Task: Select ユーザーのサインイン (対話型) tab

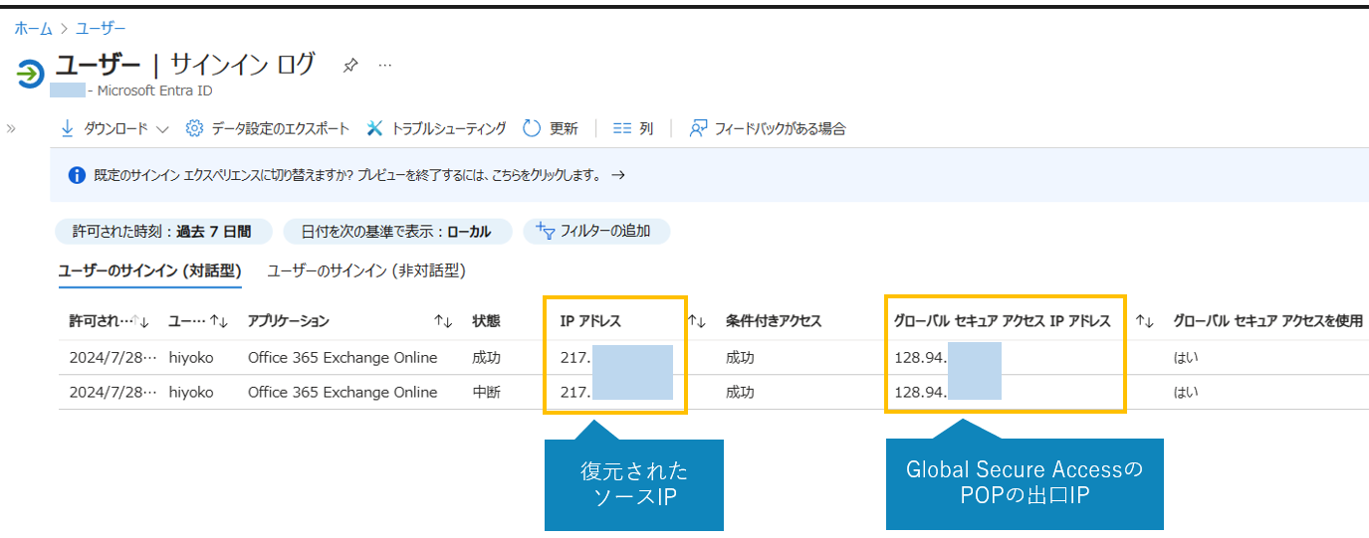Action: click(150, 270)
